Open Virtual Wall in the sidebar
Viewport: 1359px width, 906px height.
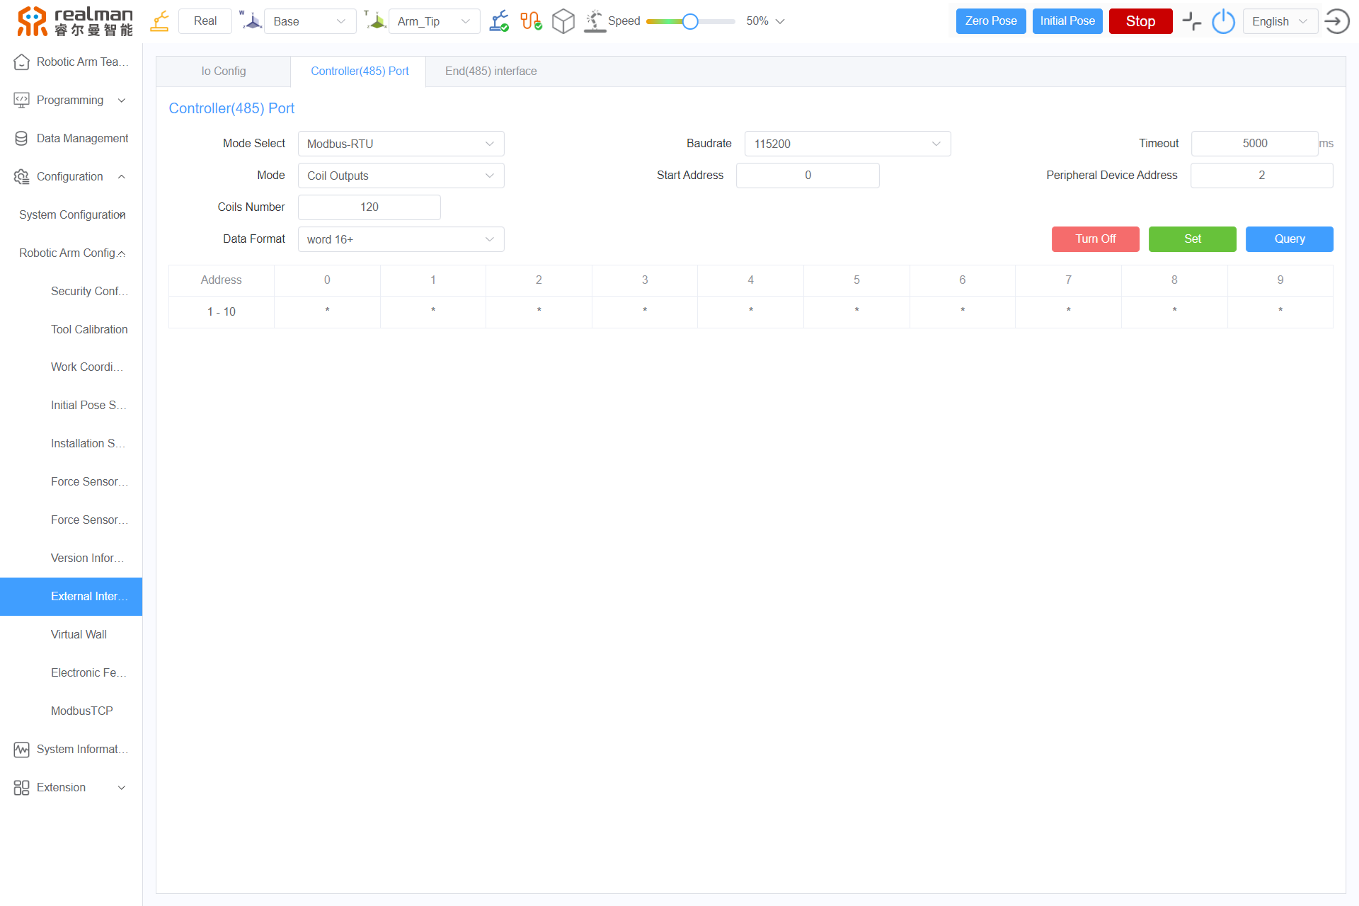[79, 634]
